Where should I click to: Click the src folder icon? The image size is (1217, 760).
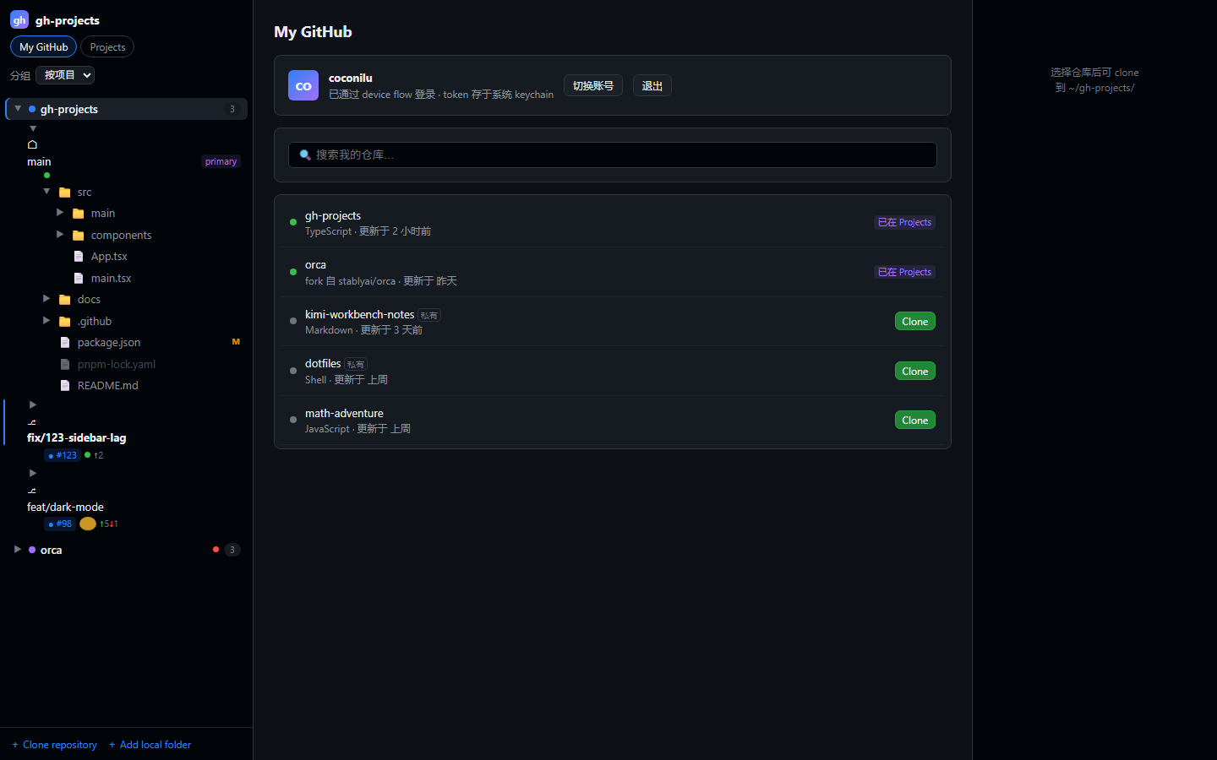(65, 193)
